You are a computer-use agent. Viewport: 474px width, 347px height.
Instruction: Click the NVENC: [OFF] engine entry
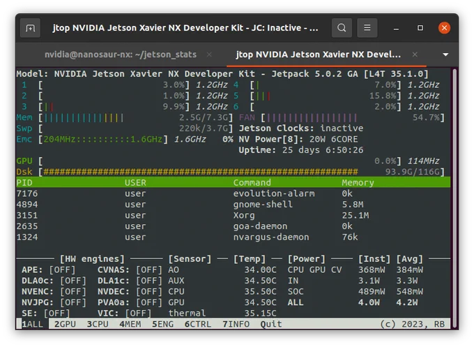[x=54, y=292]
